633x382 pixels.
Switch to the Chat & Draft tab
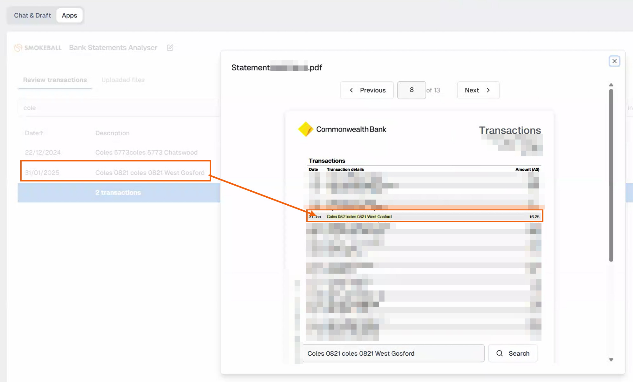[32, 15]
